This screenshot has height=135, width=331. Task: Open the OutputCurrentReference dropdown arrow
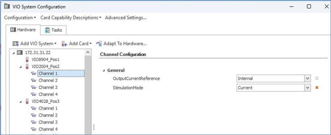(x=307, y=78)
